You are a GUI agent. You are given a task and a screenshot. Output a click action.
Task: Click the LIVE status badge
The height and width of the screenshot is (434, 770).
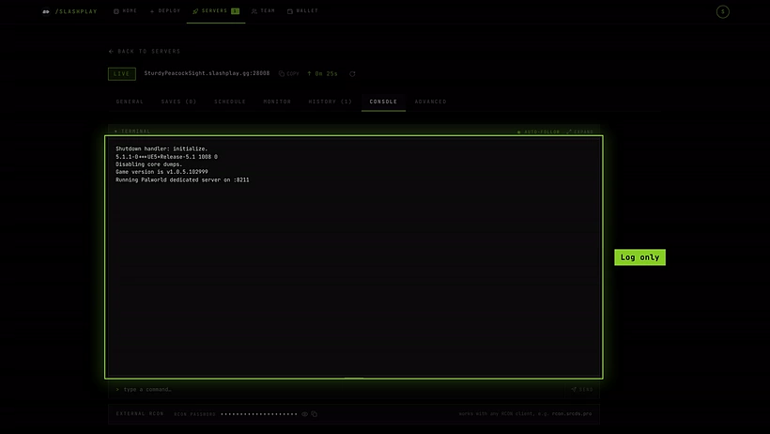coord(122,73)
